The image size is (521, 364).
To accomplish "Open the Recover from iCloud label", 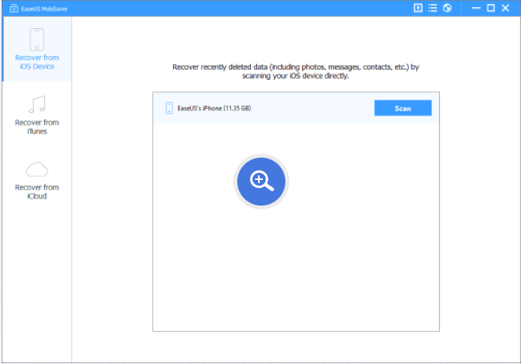I will [36, 192].
